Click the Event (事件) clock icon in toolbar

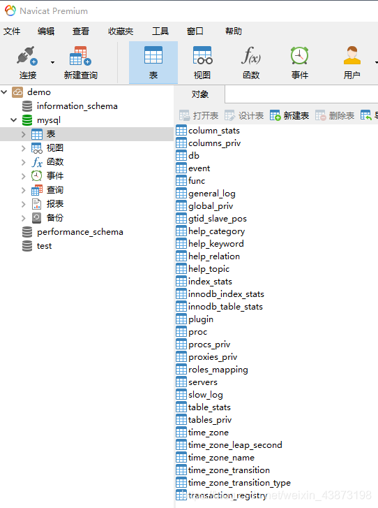click(299, 55)
